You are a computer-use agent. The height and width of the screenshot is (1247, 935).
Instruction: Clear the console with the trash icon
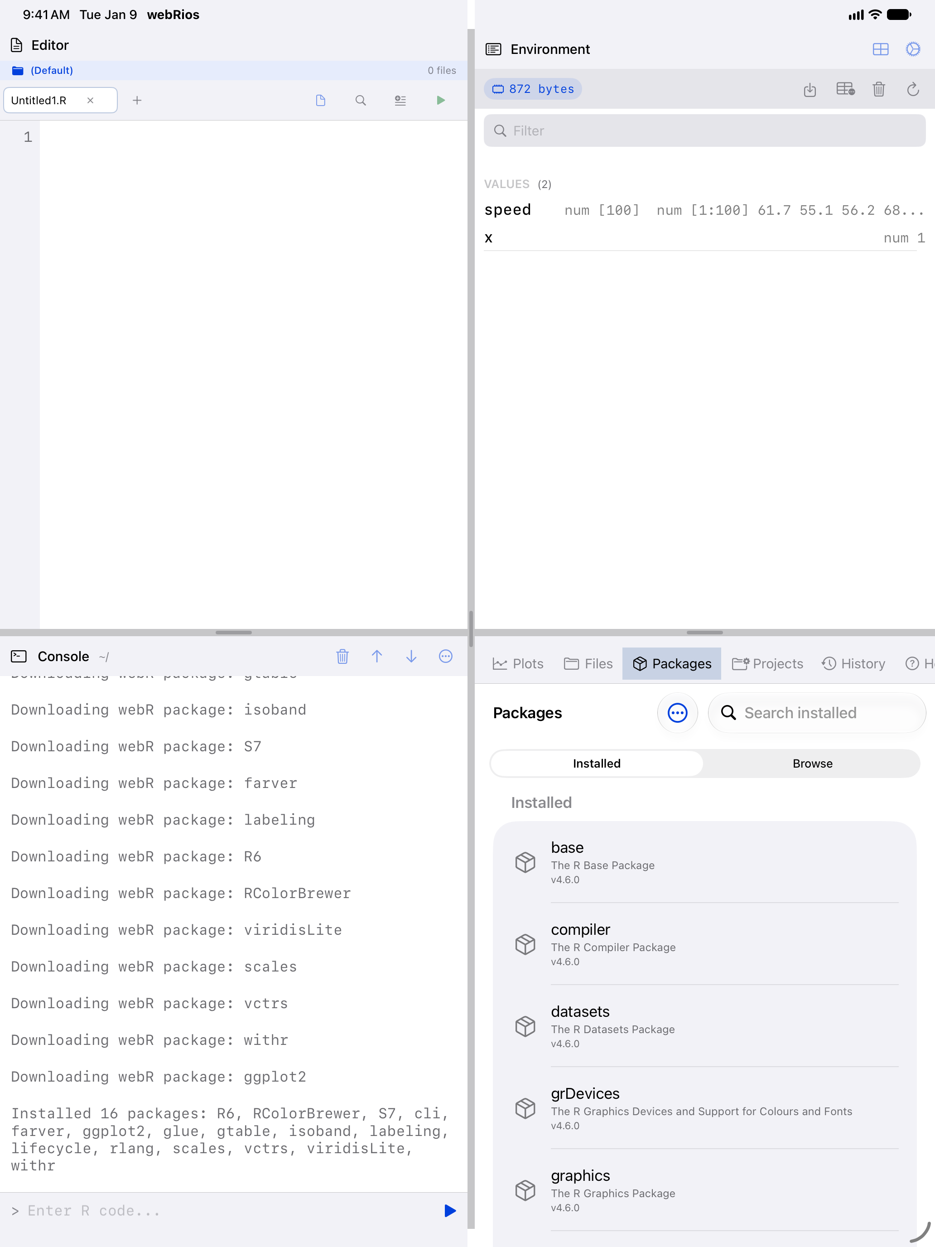click(342, 656)
